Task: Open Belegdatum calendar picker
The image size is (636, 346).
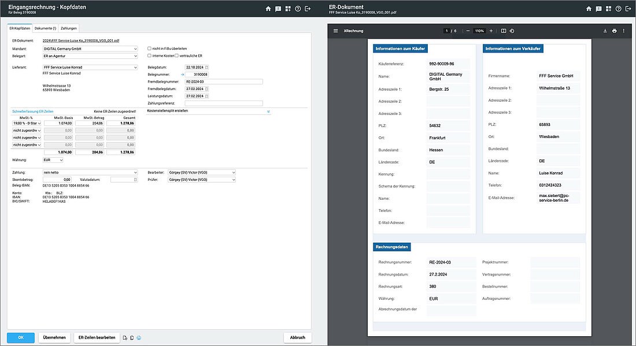Action: (206, 67)
